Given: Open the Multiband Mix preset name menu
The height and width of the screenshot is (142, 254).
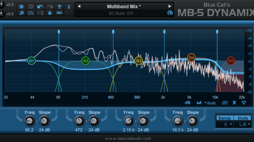Looking at the screenshot, I should tap(124, 7).
